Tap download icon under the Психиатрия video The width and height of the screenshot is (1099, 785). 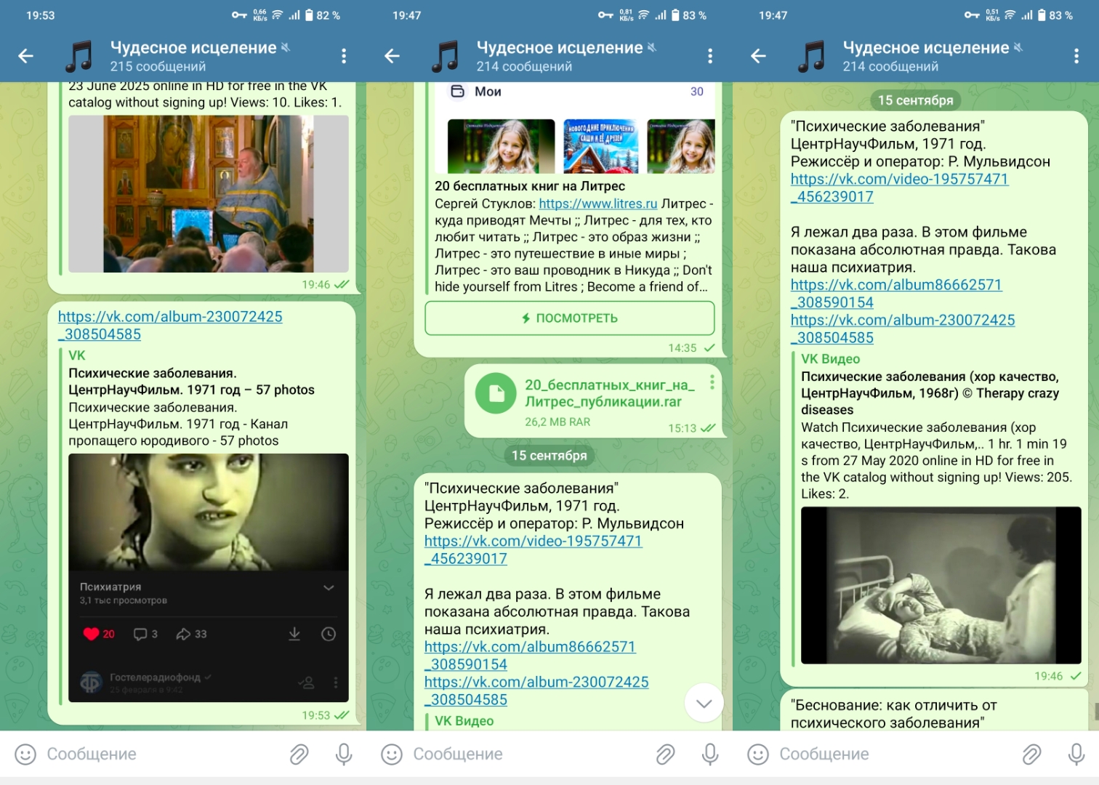point(294,634)
